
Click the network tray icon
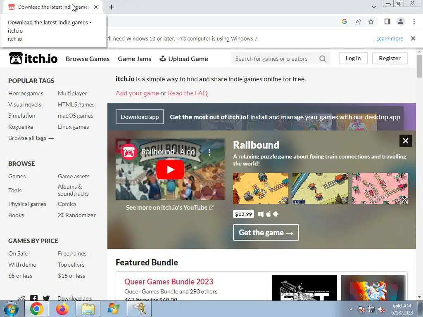(x=371, y=309)
